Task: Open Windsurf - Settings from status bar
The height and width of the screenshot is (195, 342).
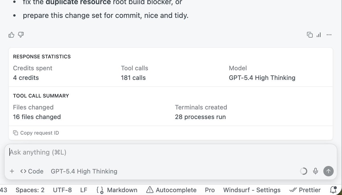Action: click(252, 190)
